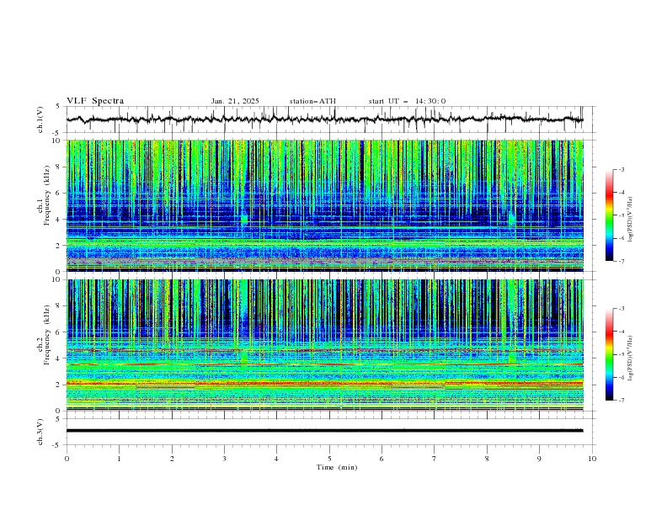Viewport: 667px width, 515px height.
Task: Click the "-7" tick on ch.2 color bar
Action: (x=621, y=401)
